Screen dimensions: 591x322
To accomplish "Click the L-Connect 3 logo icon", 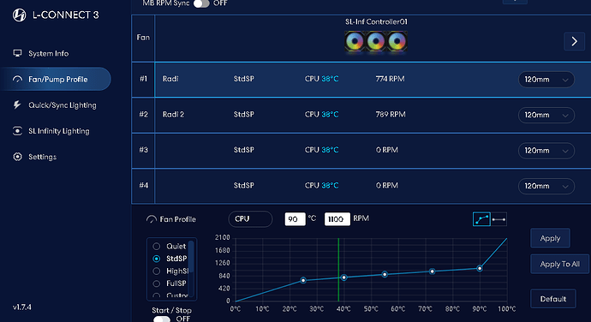I will point(19,15).
